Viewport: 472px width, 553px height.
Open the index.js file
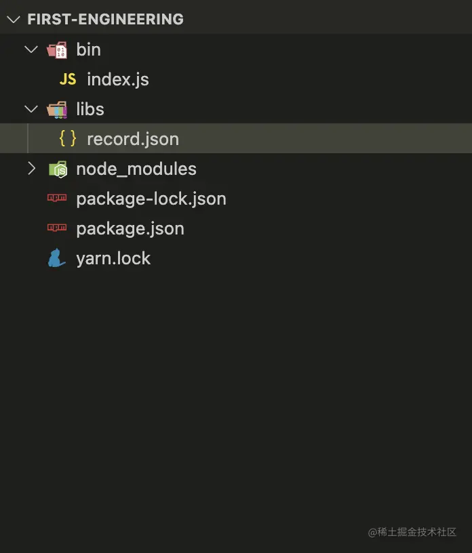click(x=118, y=79)
